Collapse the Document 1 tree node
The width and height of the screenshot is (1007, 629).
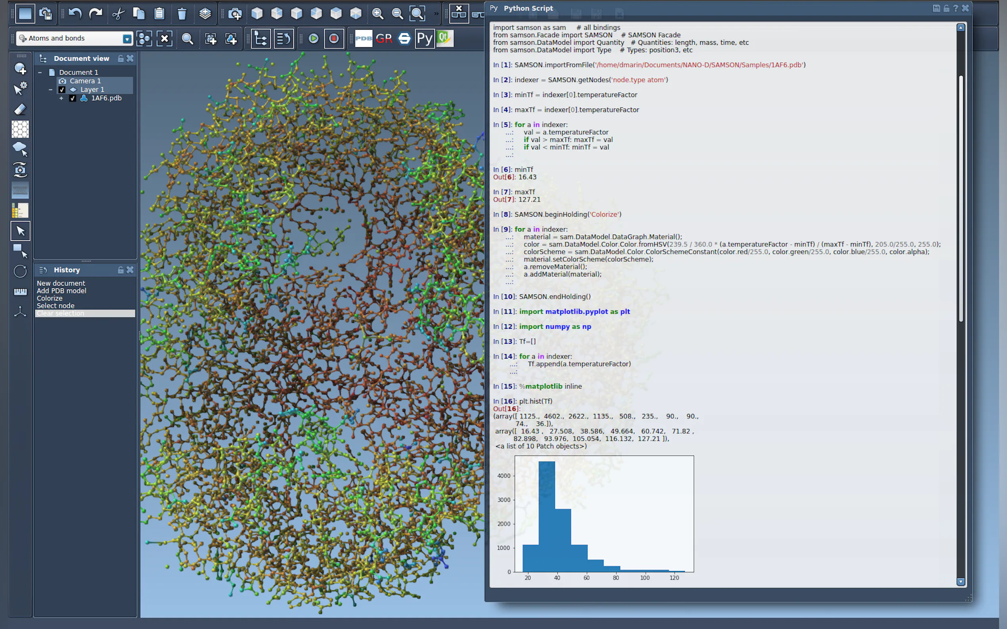(x=40, y=72)
